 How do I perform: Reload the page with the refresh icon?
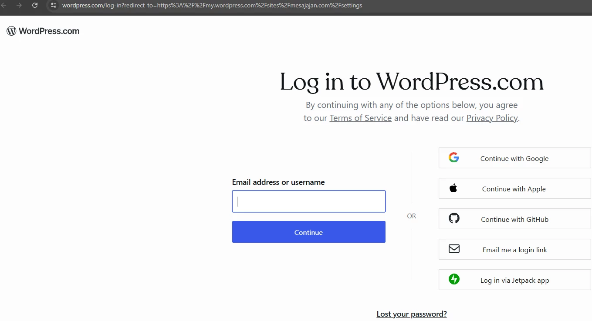point(35,5)
